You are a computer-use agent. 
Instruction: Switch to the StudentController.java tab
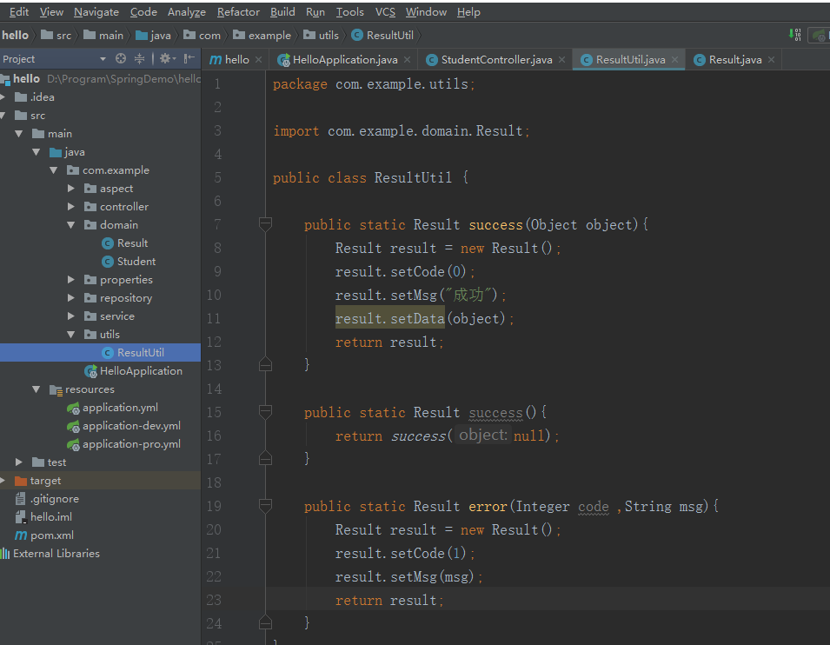[x=495, y=60]
